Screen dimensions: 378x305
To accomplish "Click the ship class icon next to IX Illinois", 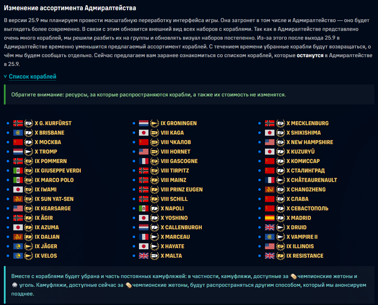I will 280,246.
